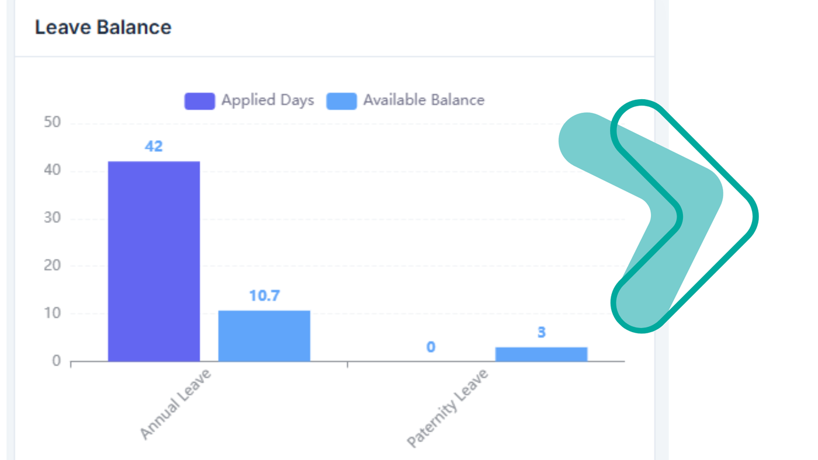
Task: Click the Paternity Leave 0 data label
Action: (x=431, y=347)
